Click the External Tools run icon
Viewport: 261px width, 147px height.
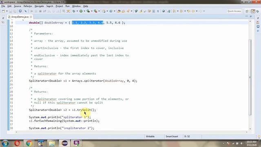[x=95, y=11]
